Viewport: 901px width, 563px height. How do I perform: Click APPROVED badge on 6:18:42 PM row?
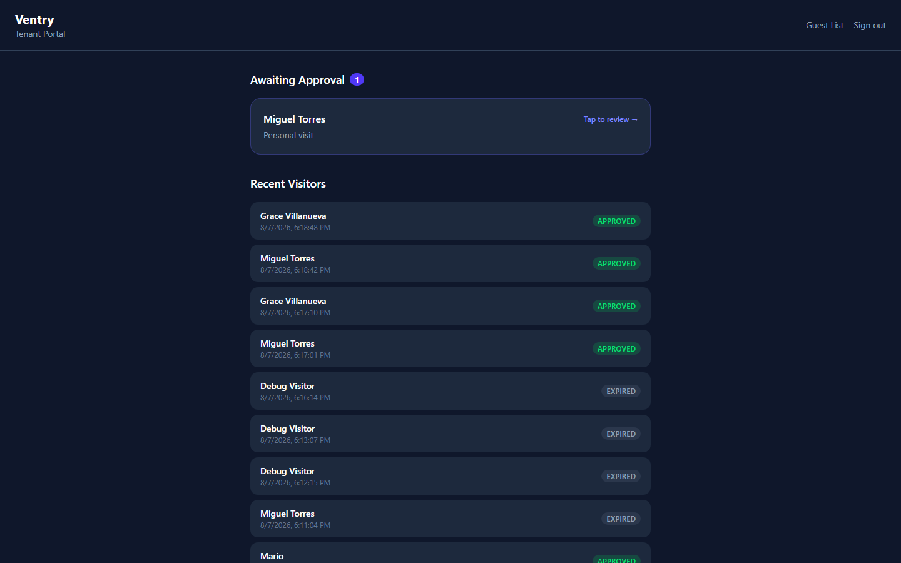pos(616,263)
